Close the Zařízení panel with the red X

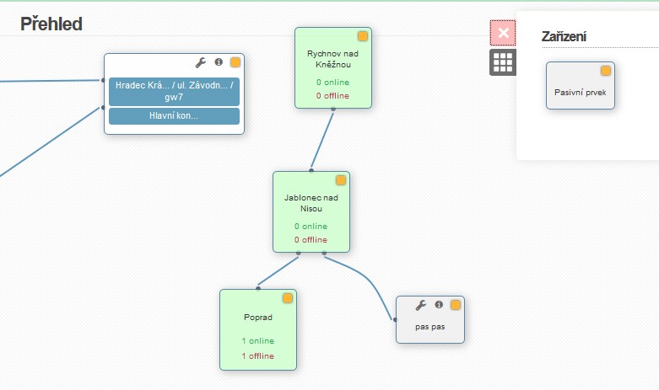point(503,33)
